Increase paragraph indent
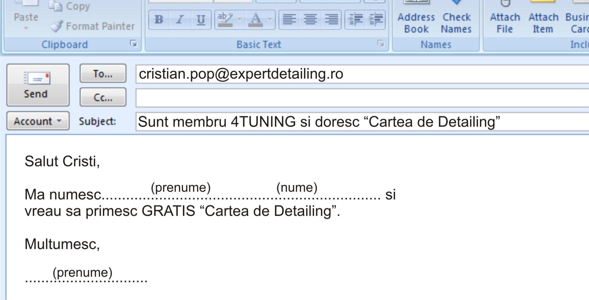Viewport: 589px width, 300px height. (x=375, y=20)
